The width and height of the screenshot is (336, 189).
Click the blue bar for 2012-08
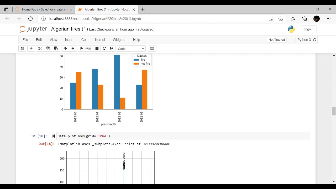coord(117,82)
